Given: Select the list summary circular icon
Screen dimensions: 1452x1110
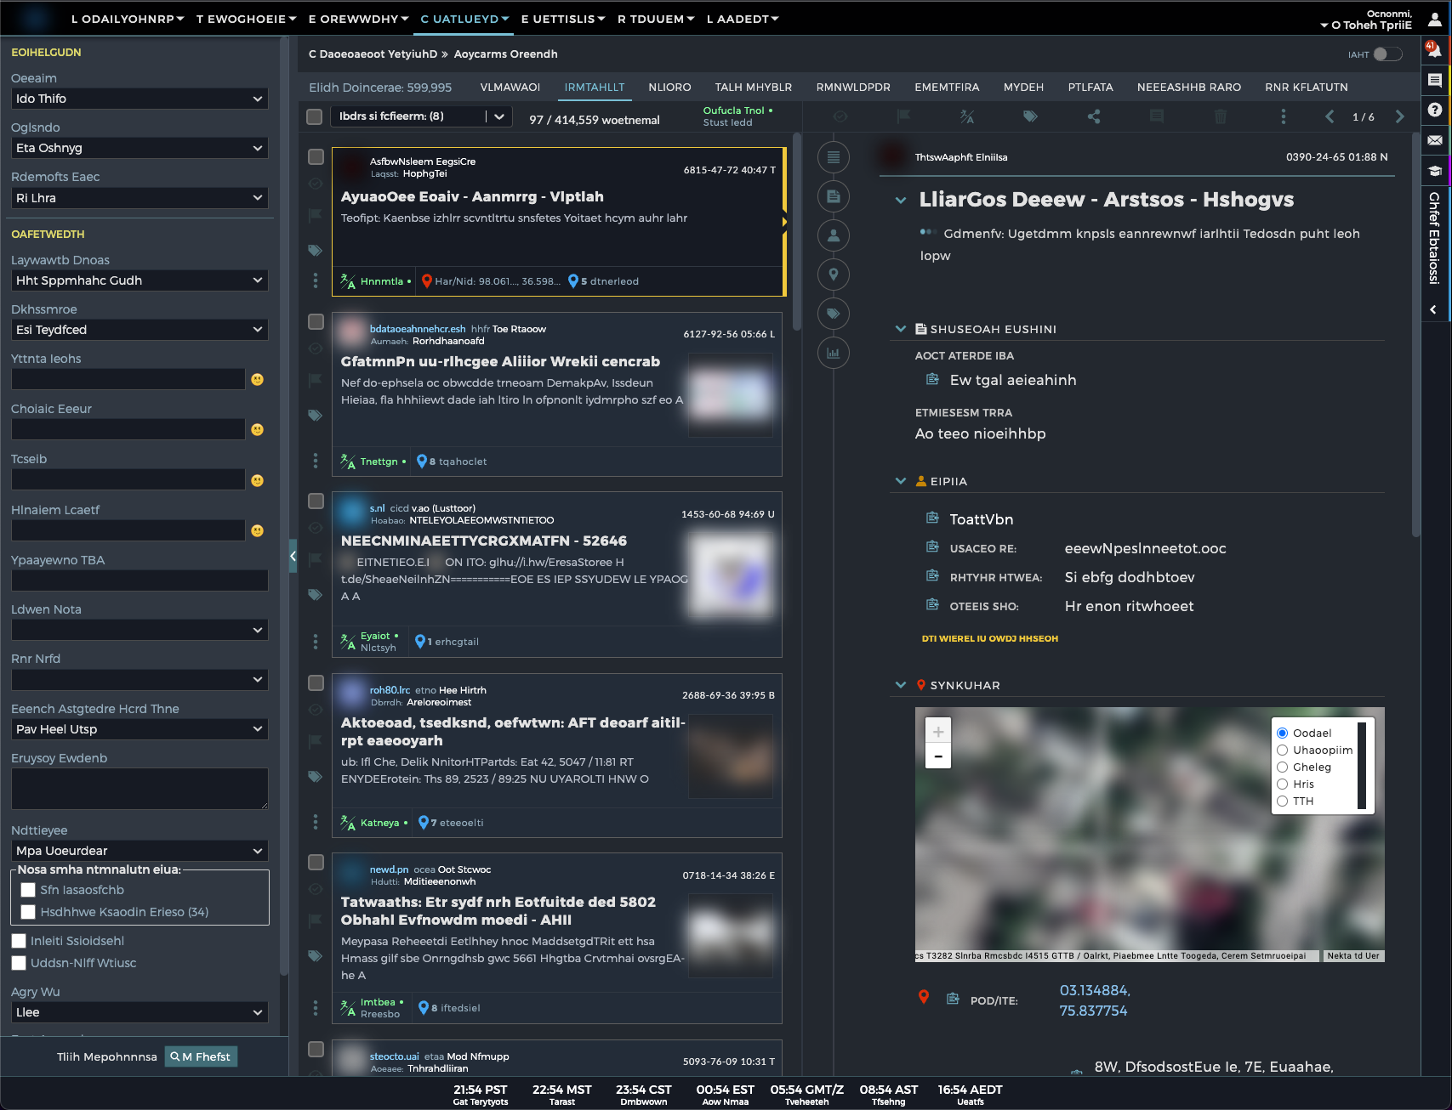Looking at the screenshot, I should click(x=834, y=157).
